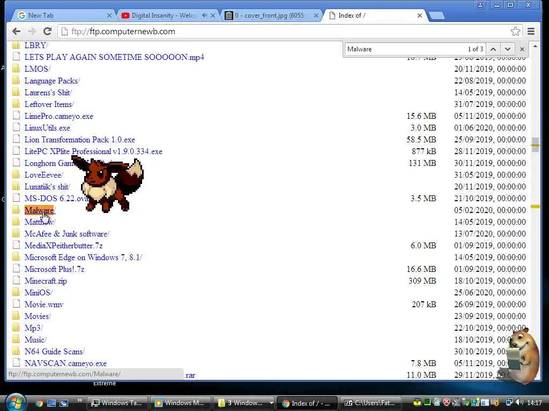This screenshot has height=411, width=549.
Task: Open the Music folder
Action: pyautogui.click(x=35, y=340)
